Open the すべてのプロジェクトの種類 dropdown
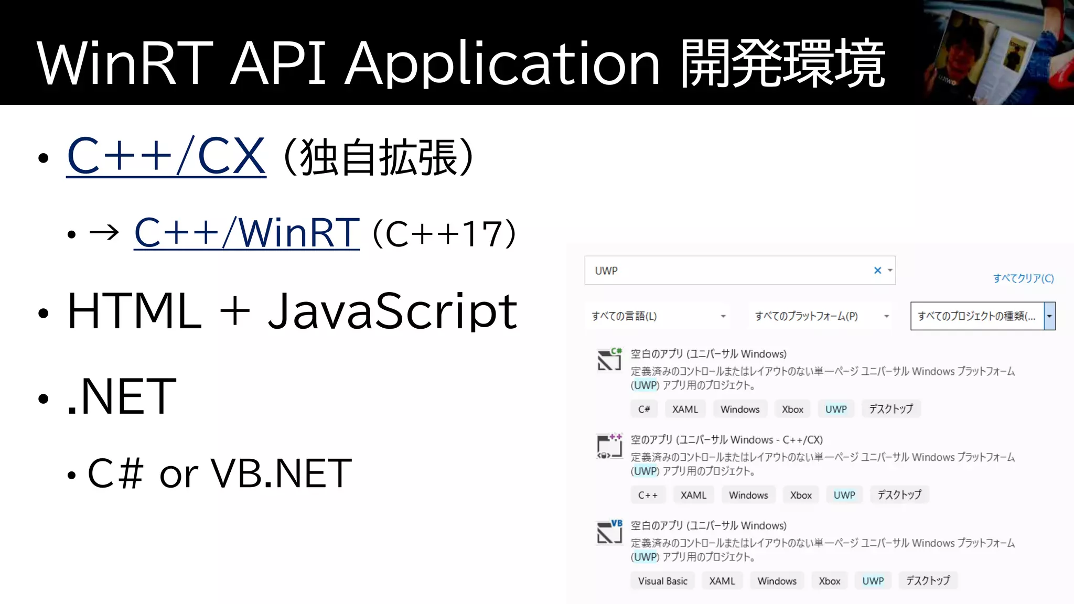The image size is (1074, 604). click(983, 316)
